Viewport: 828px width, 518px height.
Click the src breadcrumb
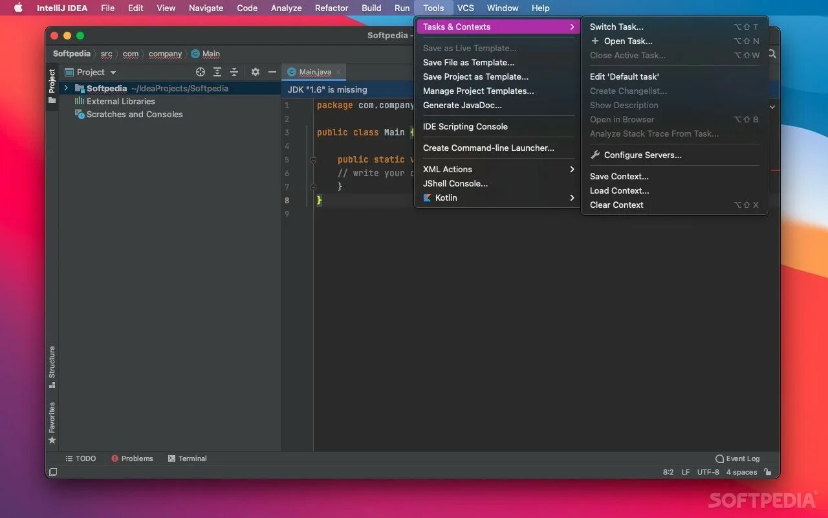106,54
